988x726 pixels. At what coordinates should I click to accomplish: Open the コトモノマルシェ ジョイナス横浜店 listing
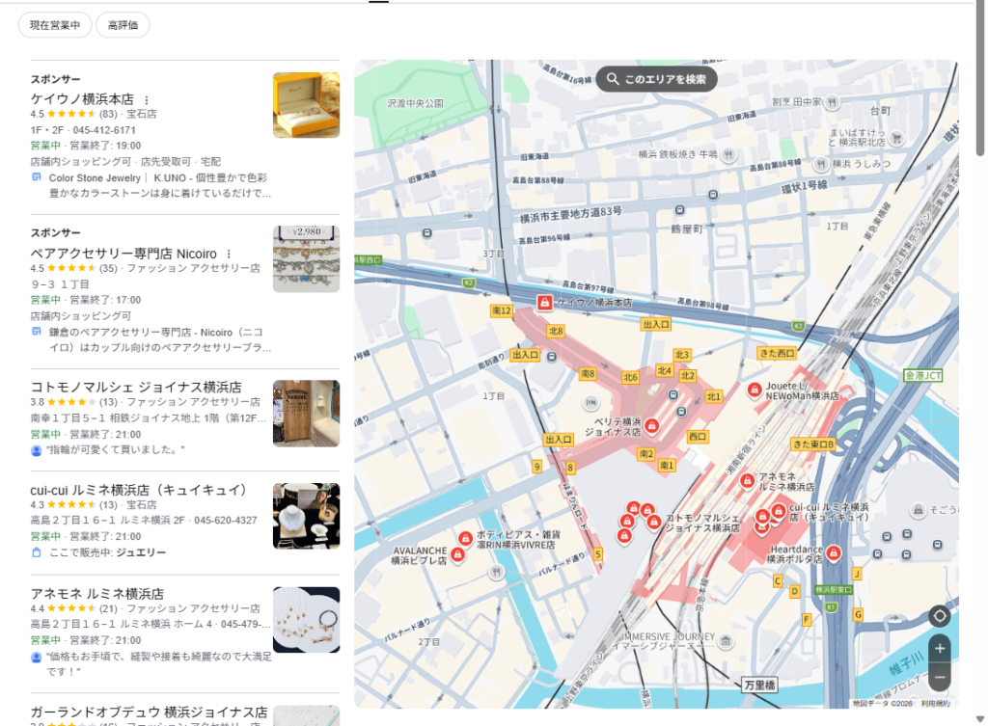(x=136, y=388)
